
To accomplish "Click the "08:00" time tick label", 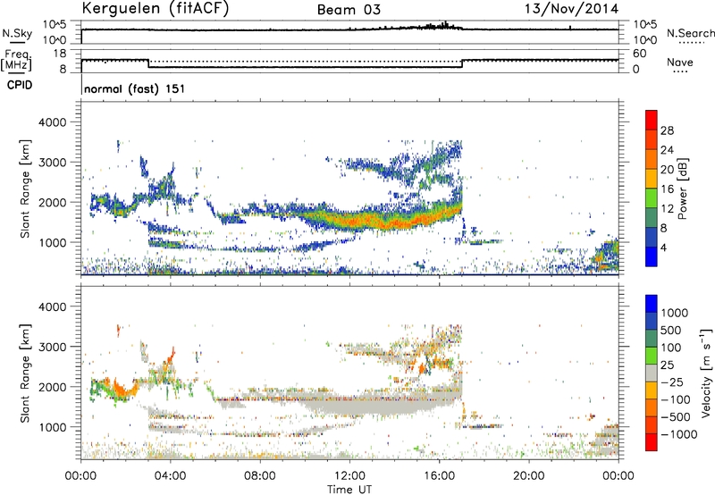I will [x=259, y=476].
